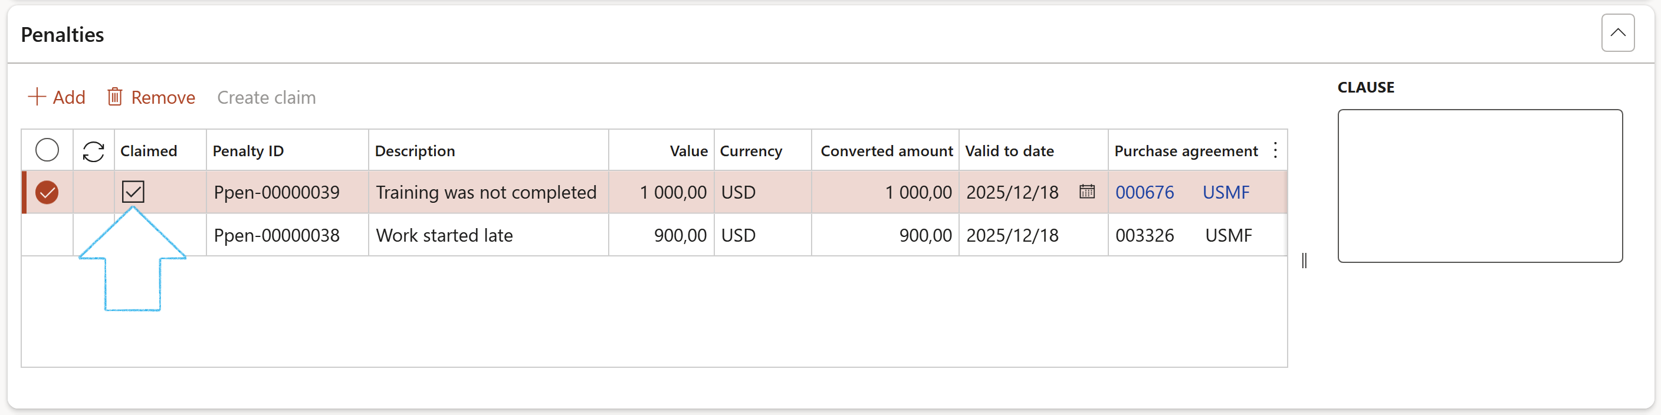Click inside the Clause text box
This screenshot has height=415, width=1661.
tap(1479, 186)
